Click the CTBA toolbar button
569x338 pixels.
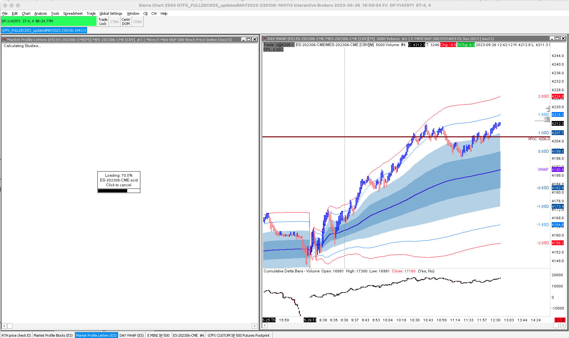[114, 22]
